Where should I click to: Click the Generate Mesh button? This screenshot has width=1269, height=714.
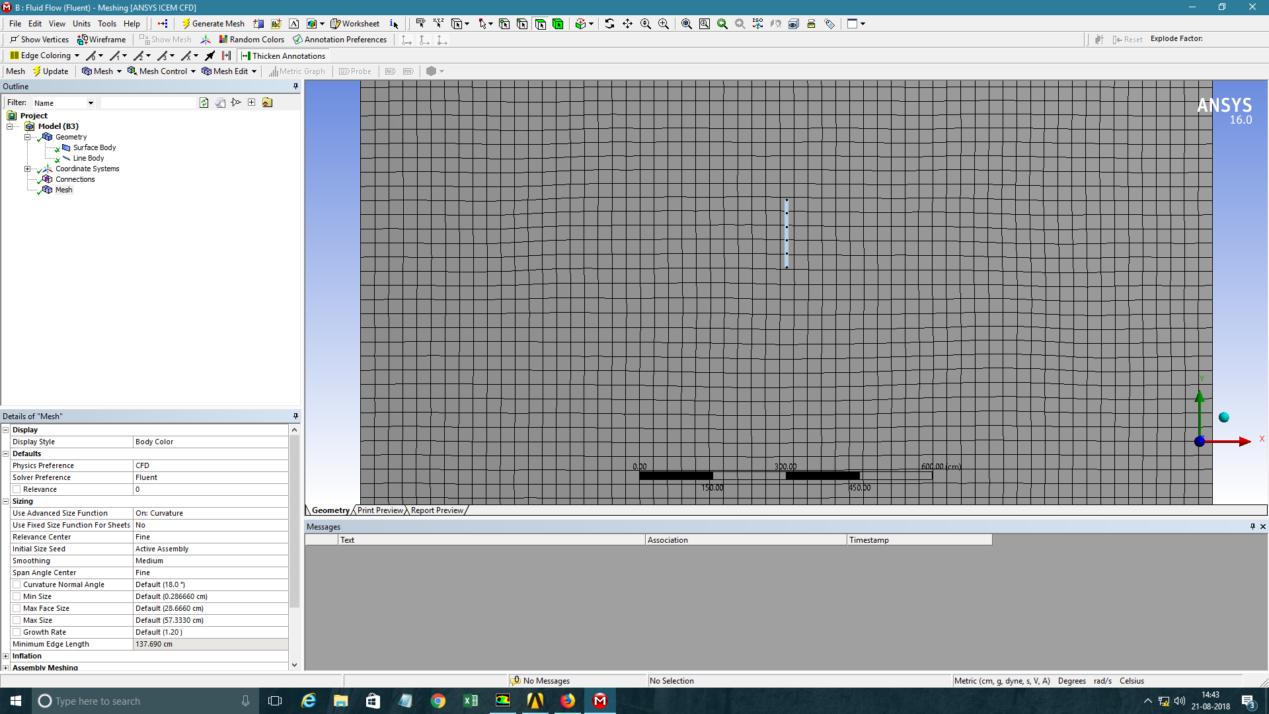click(213, 24)
